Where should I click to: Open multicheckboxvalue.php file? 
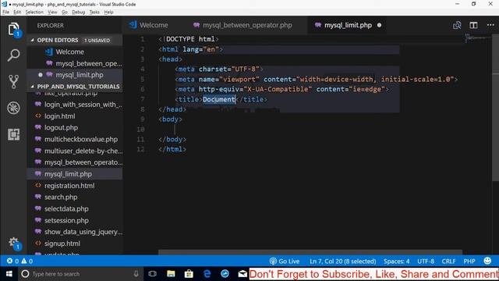[x=75, y=139]
